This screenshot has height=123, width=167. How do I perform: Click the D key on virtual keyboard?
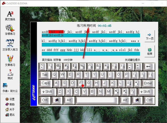(73, 83)
